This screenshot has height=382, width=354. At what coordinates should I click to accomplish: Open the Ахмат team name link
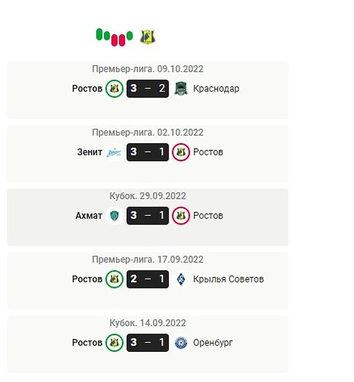(x=89, y=216)
